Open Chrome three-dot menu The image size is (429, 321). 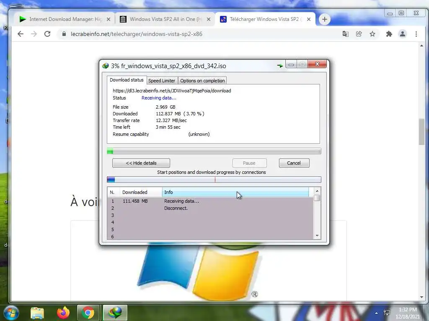[416, 34]
